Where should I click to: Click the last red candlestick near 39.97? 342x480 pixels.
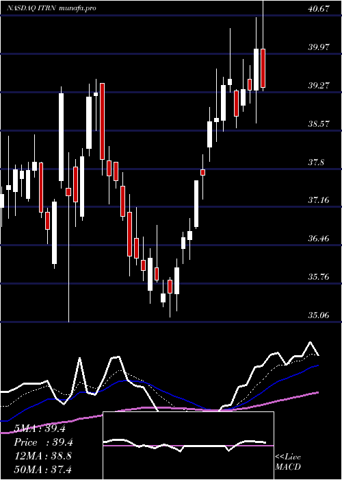[x=263, y=69]
